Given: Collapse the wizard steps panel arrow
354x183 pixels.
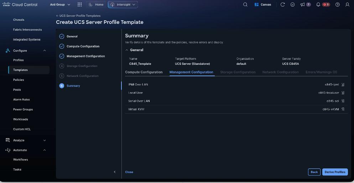Looking at the screenshot, I should coord(115,172).
